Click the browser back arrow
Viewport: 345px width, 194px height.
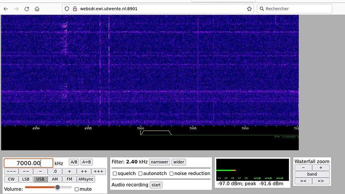tap(6, 9)
